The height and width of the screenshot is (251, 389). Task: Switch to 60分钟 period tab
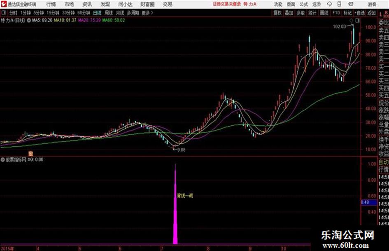(x=84, y=13)
